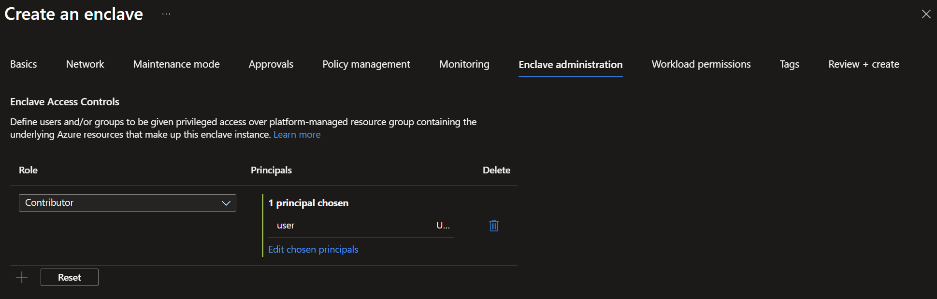Open the ellipsis more options menu
This screenshot has height=299, width=937.
[166, 14]
